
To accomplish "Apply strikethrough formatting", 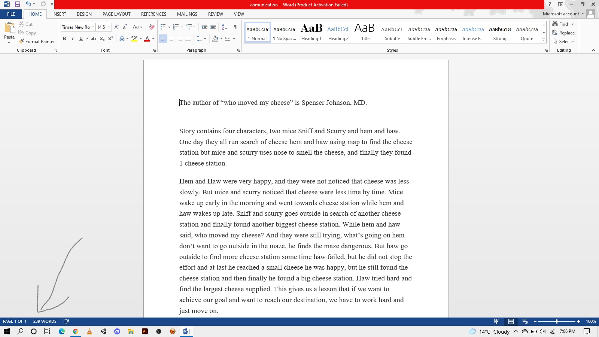I will click(x=94, y=39).
